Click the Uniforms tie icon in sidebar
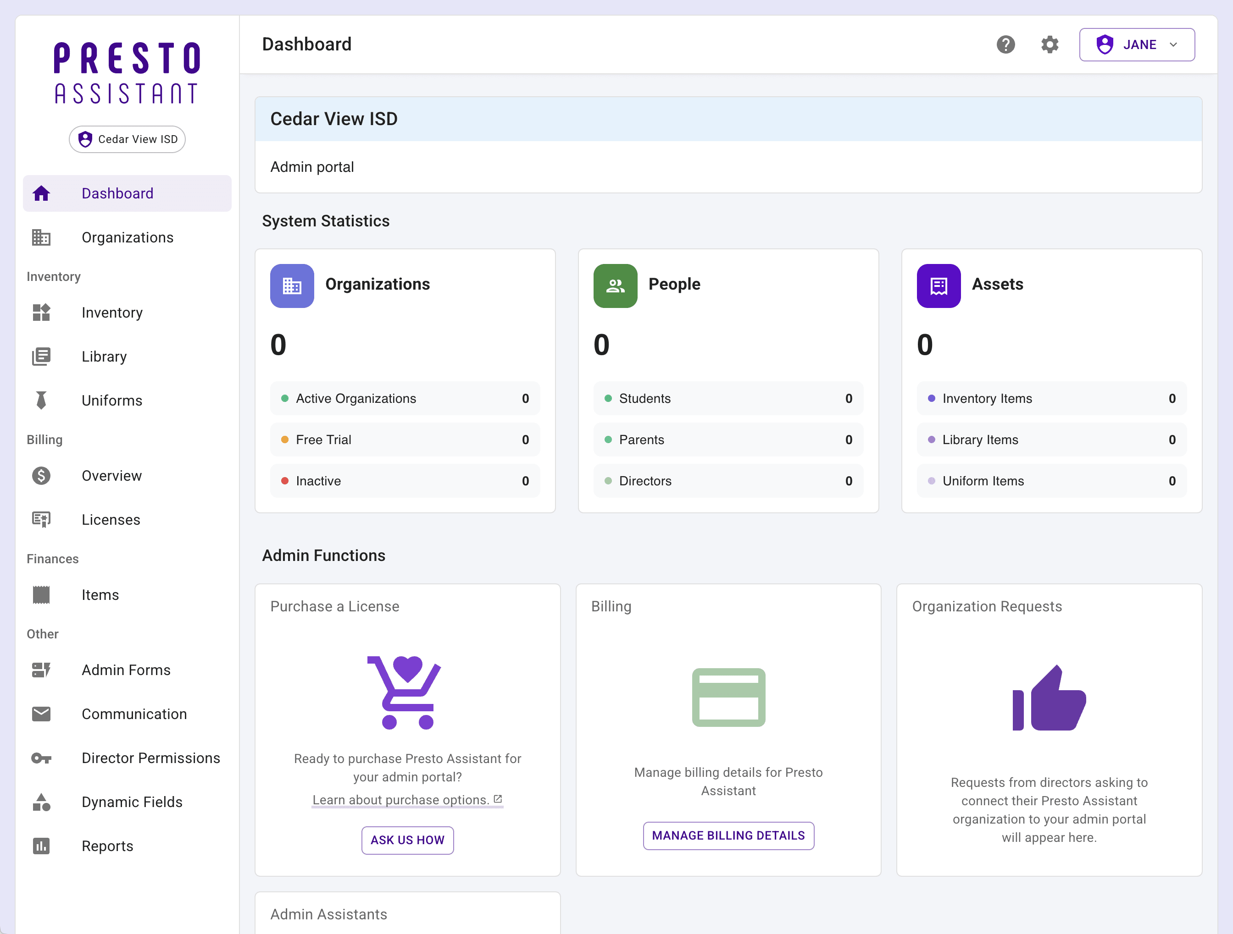This screenshot has height=934, width=1233. click(41, 401)
